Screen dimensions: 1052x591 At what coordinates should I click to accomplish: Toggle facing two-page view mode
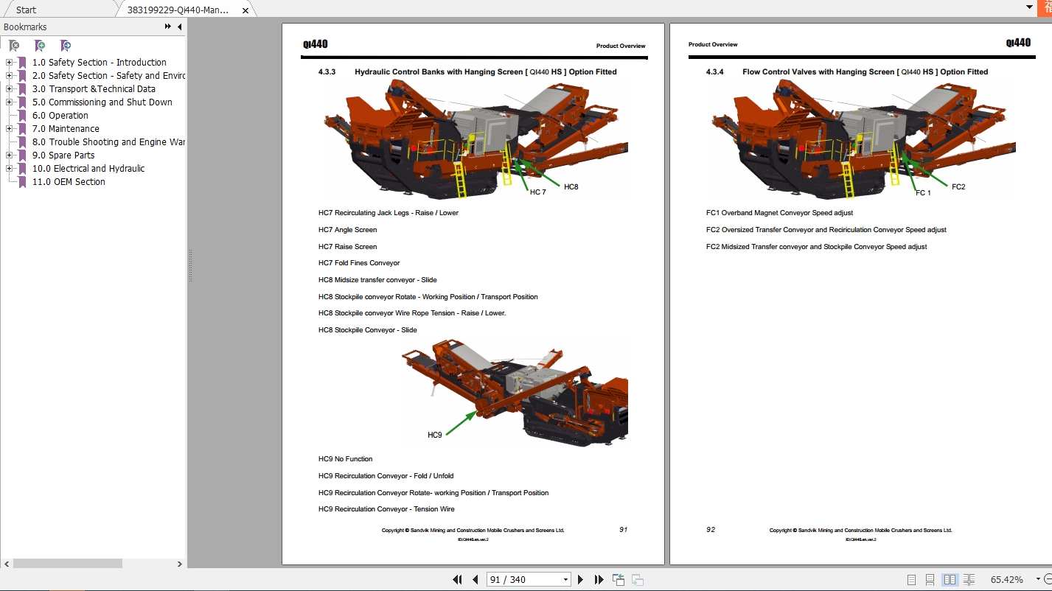click(x=949, y=579)
